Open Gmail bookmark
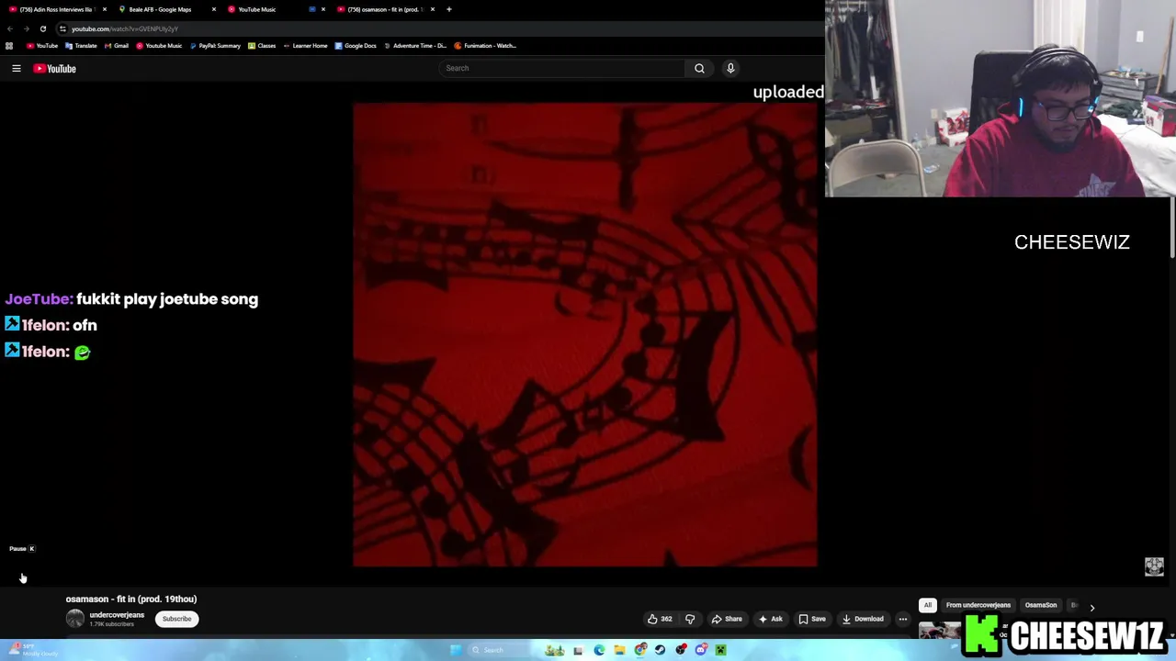The height and width of the screenshot is (661, 1176). (117, 46)
